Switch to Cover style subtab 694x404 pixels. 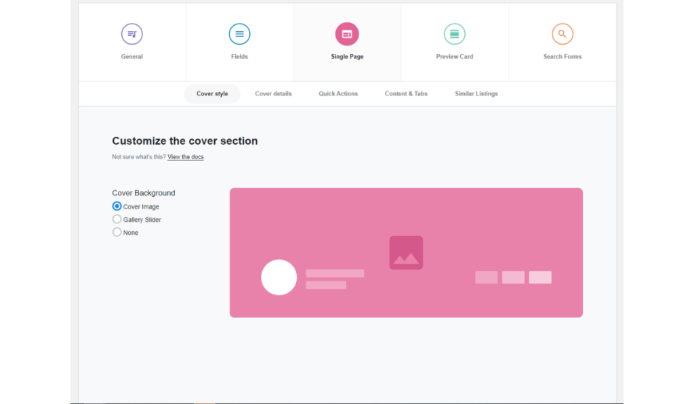(x=212, y=93)
